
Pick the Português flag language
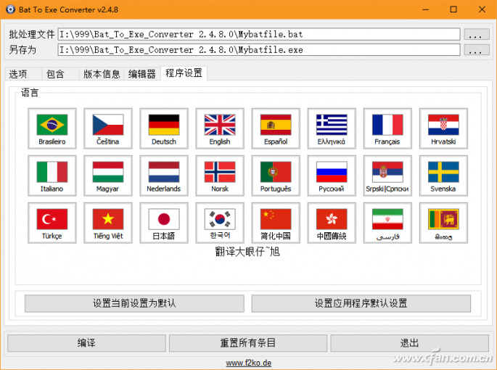(x=276, y=176)
